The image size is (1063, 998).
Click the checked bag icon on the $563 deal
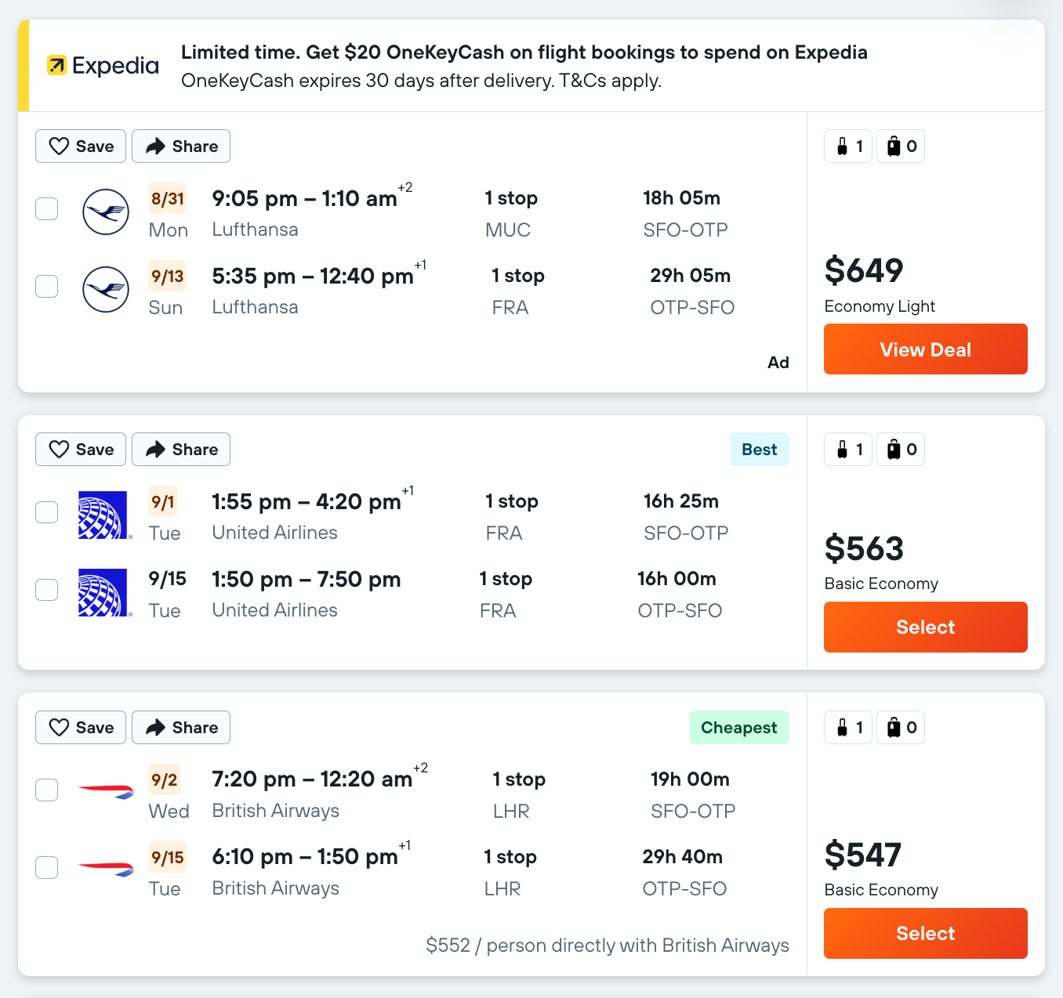(894, 450)
